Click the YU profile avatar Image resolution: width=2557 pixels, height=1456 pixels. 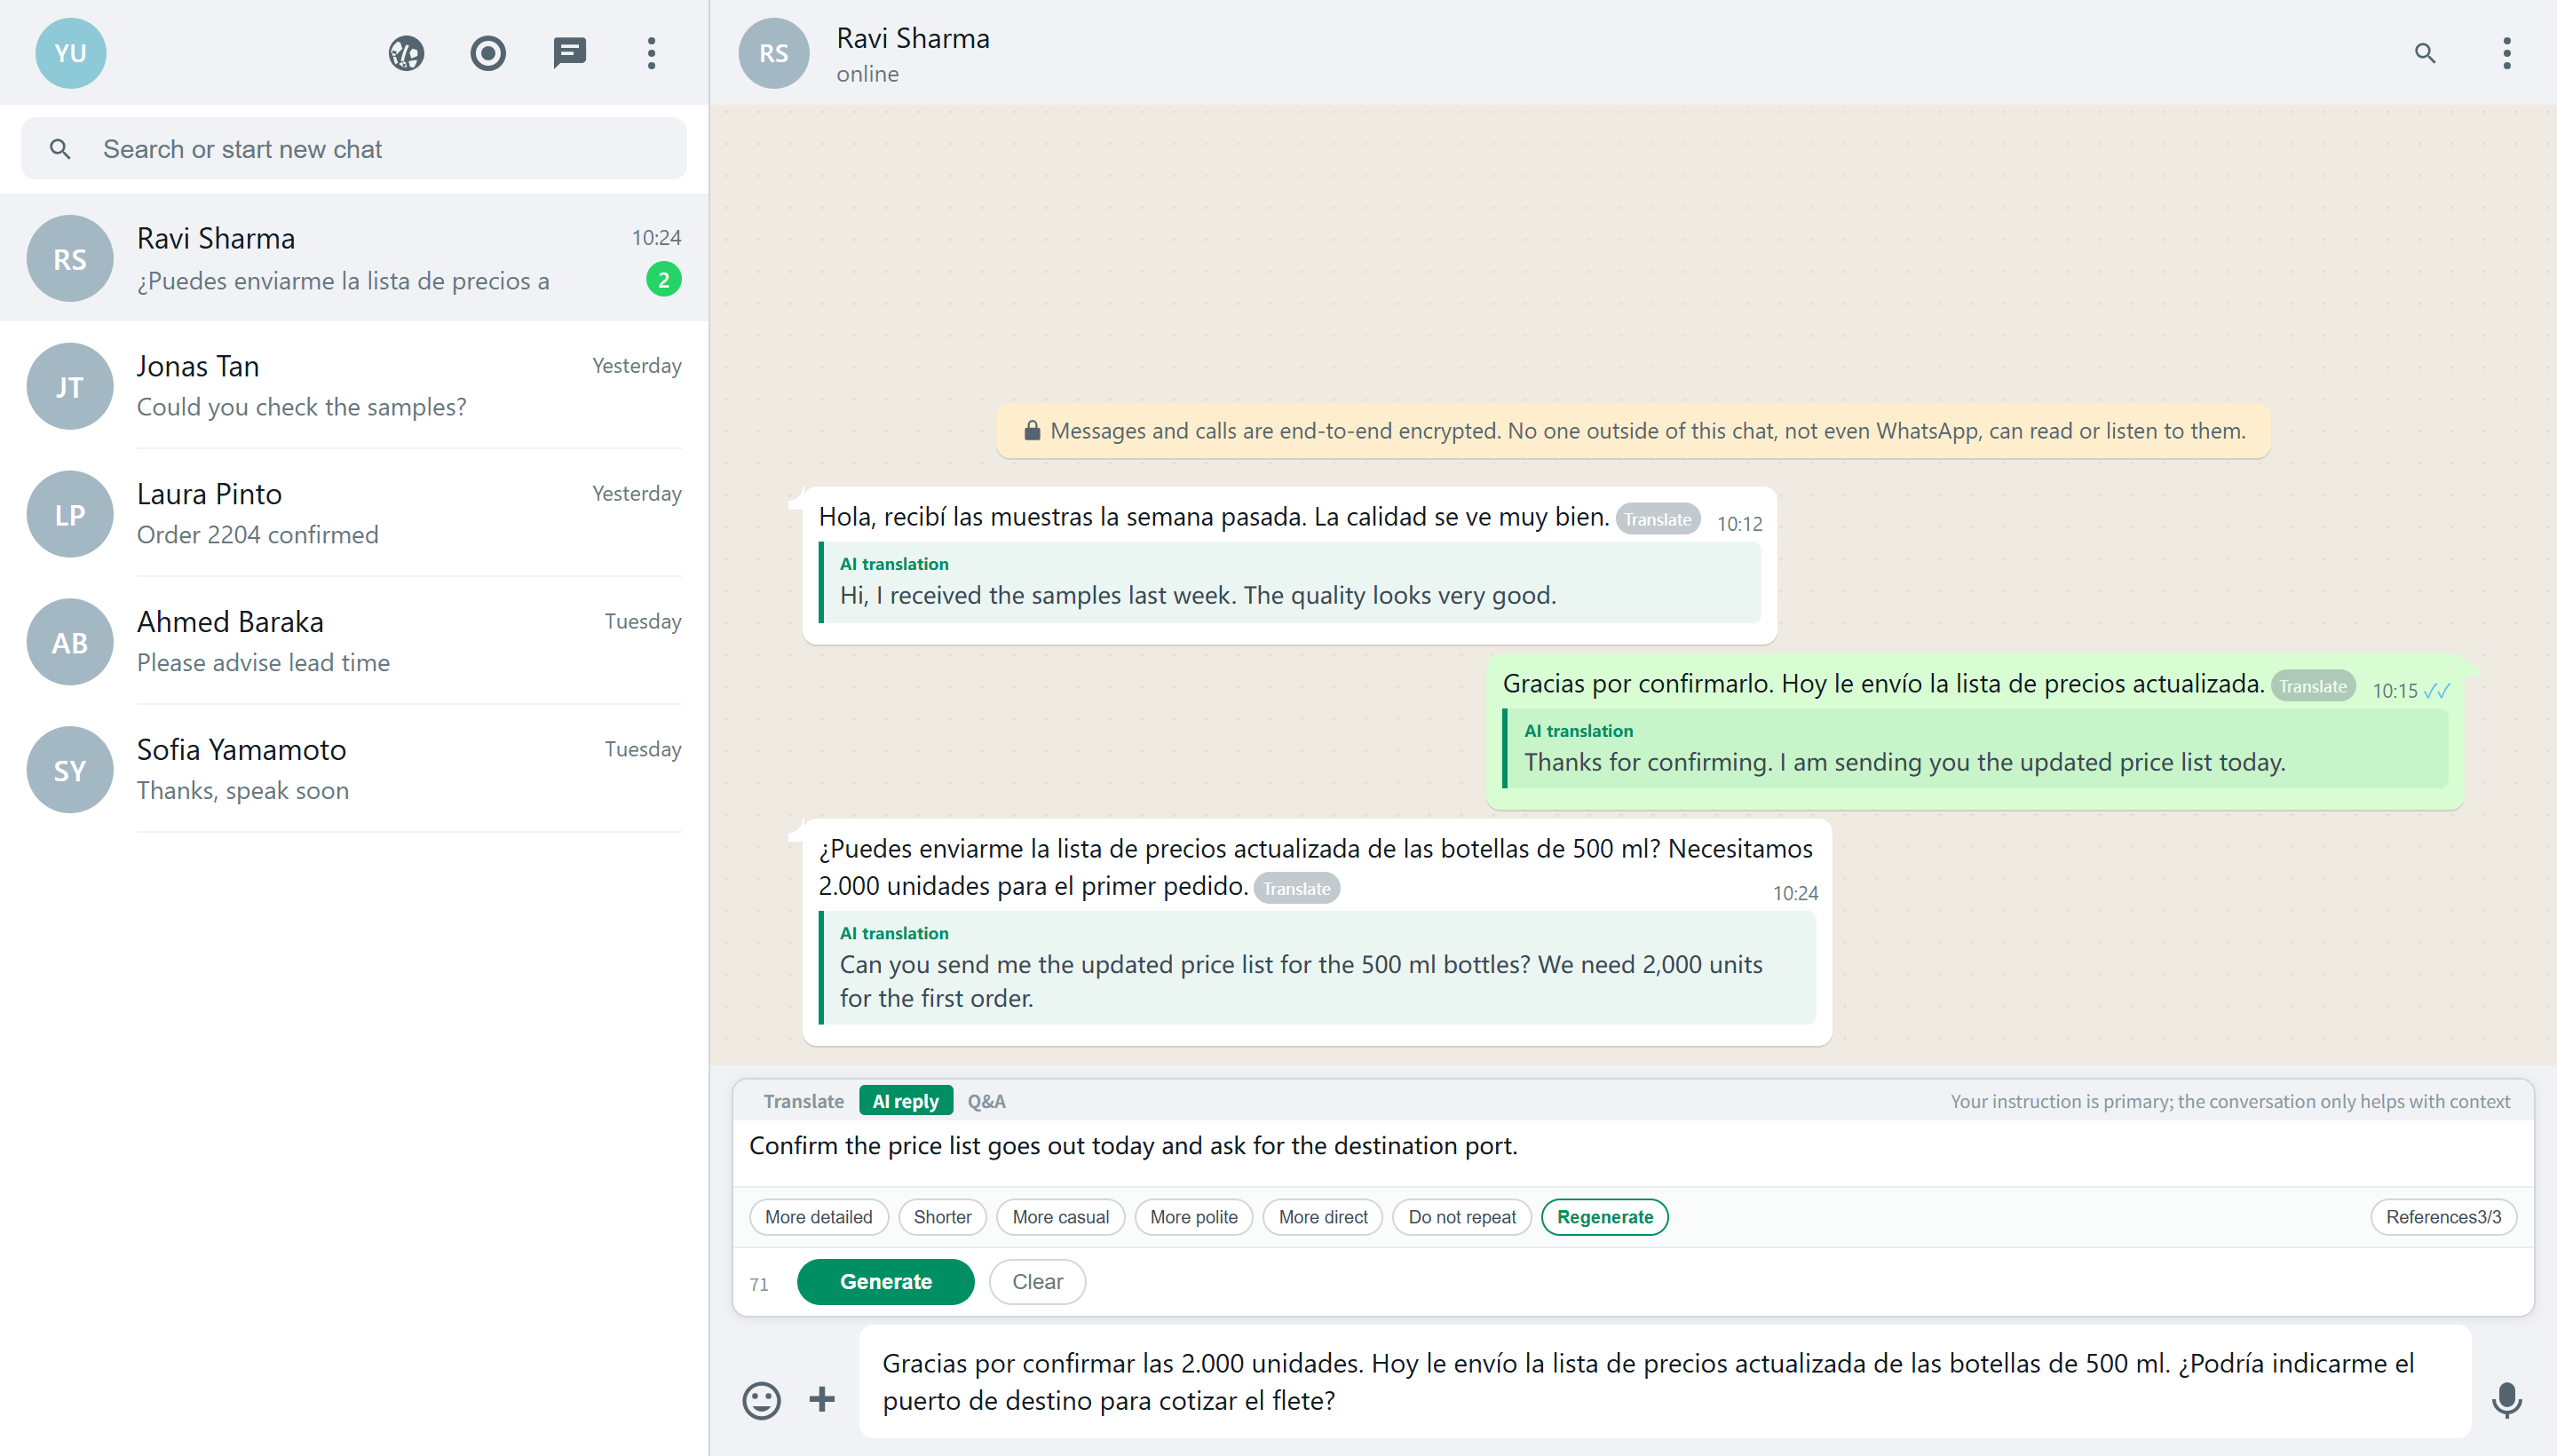click(x=70, y=53)
